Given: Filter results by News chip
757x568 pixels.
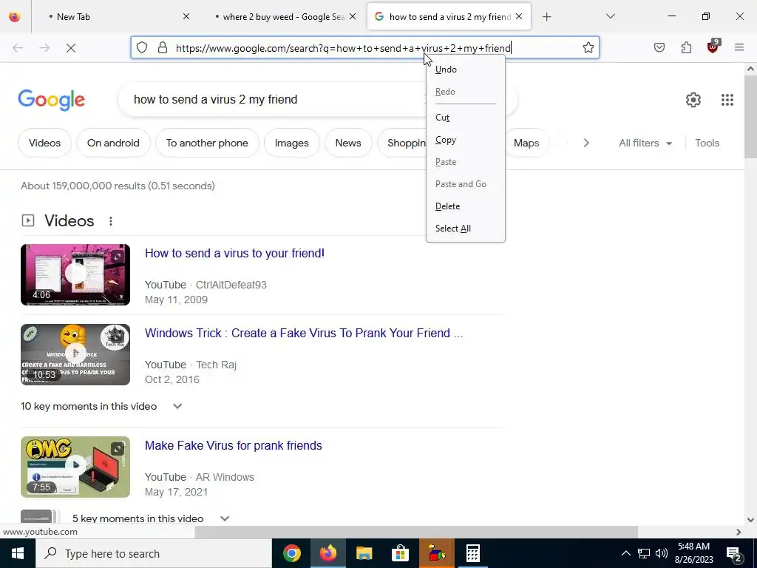Looking at the screenshot, I should [348, 143].
